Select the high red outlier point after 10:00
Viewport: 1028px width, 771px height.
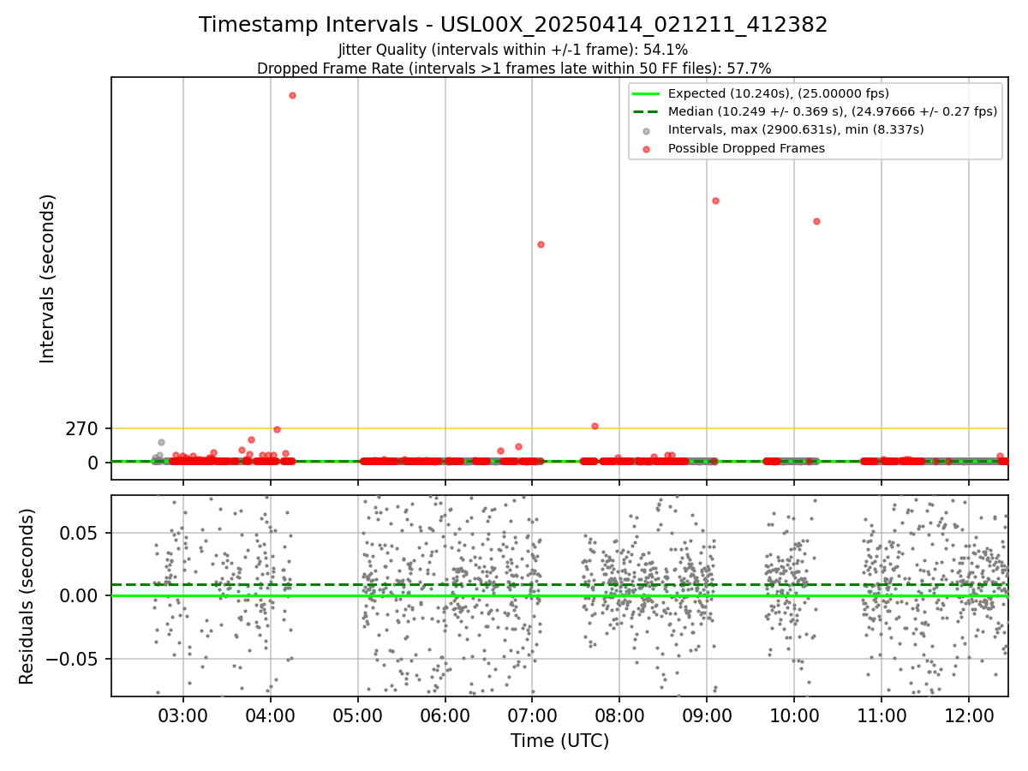[816, 221]
